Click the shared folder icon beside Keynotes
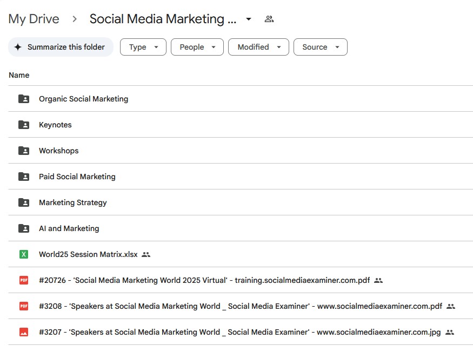This screenshot has height=359, width=473. coord(24,125)
